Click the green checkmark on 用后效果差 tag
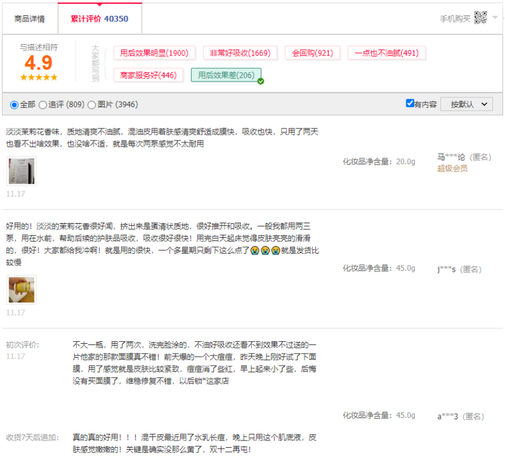The height and width of the screenshot is (463, 505). click(260, 81)
